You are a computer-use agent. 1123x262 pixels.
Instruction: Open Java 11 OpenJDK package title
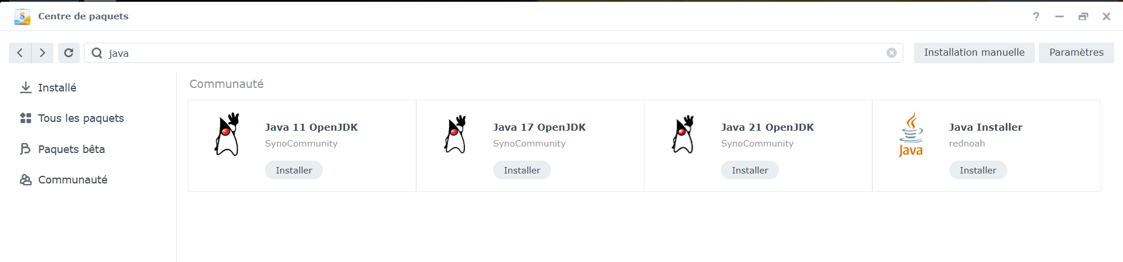[x=311, y=127]
